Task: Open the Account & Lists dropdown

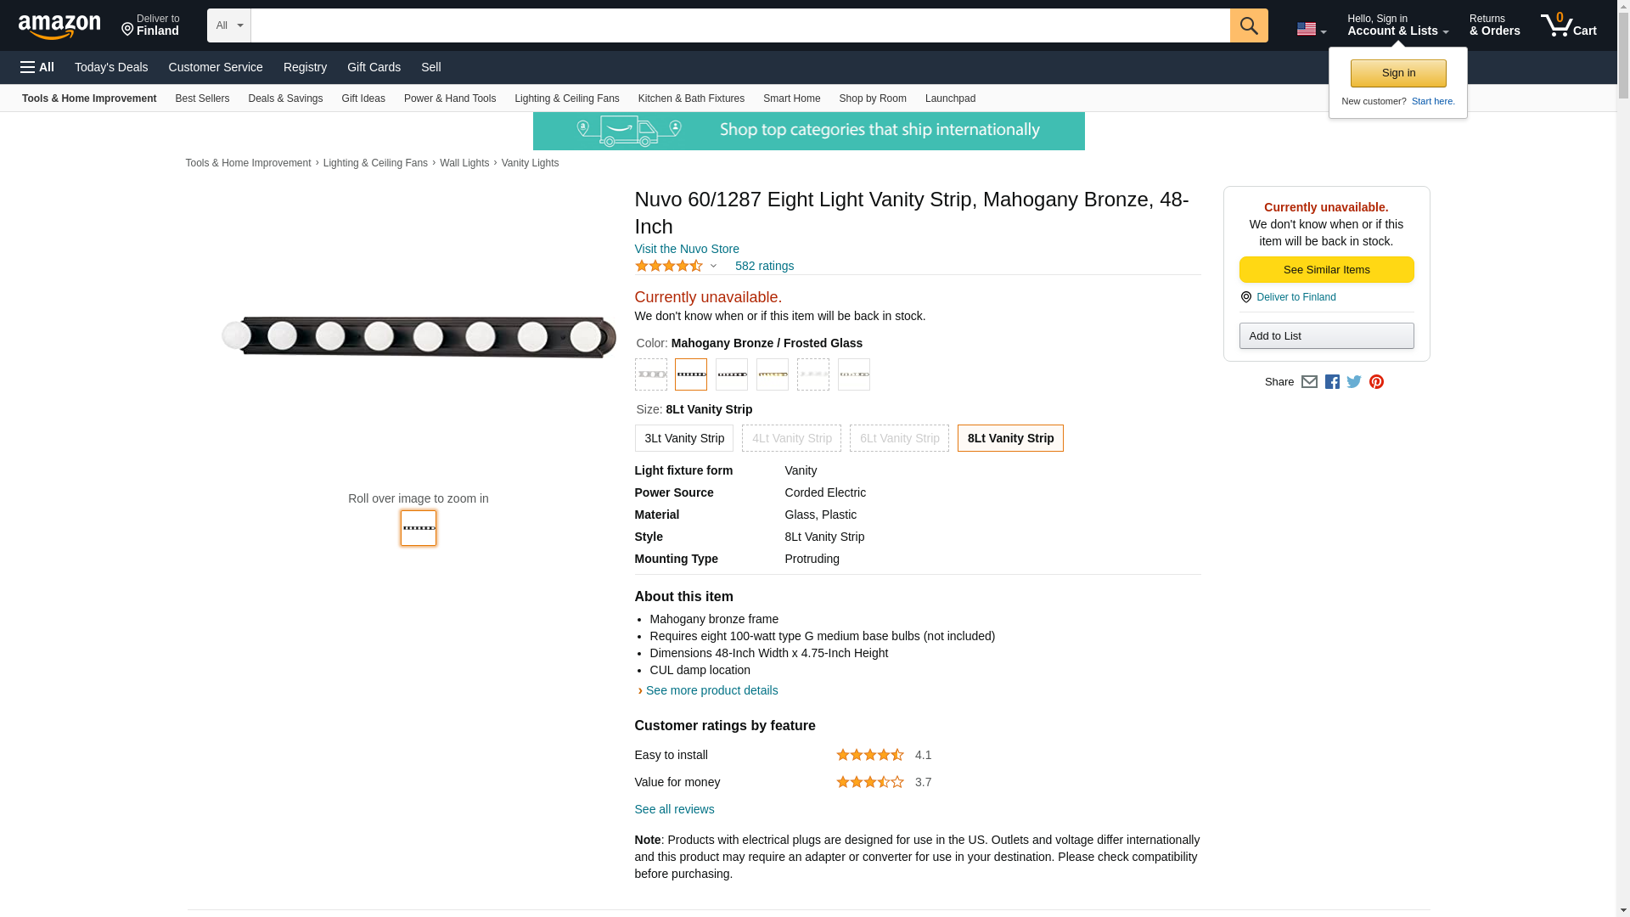Action: (1397, 25)
